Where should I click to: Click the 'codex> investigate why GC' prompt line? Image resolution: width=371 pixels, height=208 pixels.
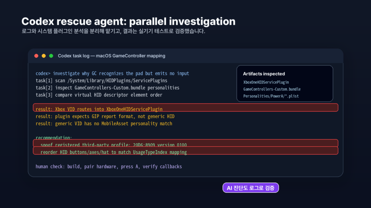pos(112,73)
